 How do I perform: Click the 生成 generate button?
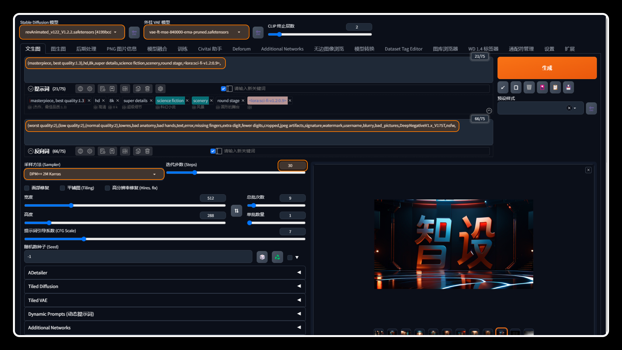point(547,68)
